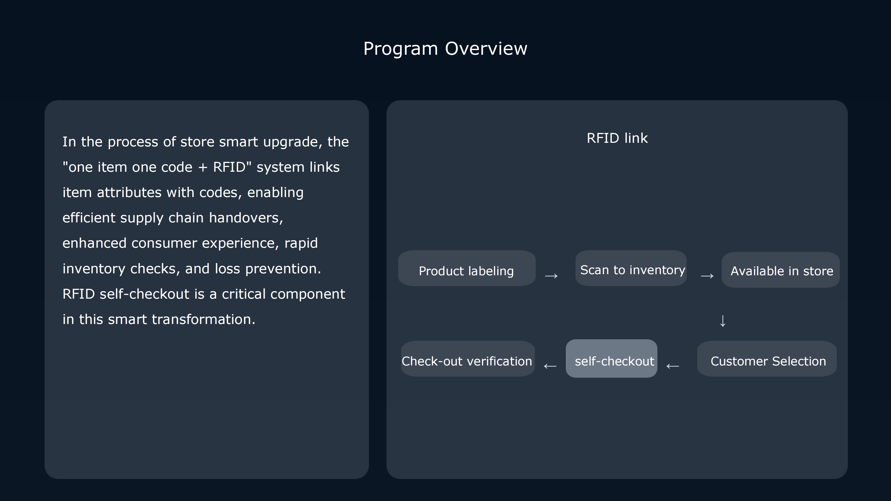
Task: Select the "Scan to inventory" step box
Action: click(x=631, y=269)
